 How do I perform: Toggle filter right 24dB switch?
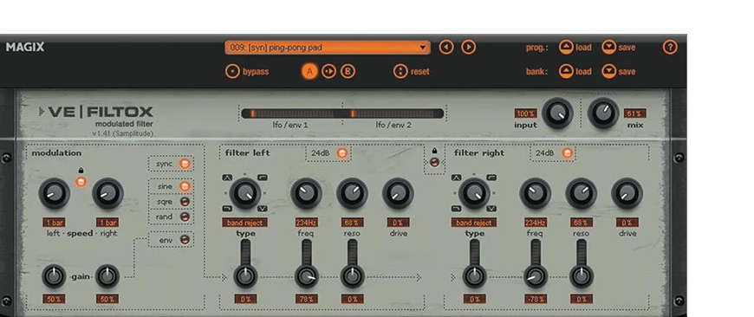pyautogui.click(x=567, y=153)
